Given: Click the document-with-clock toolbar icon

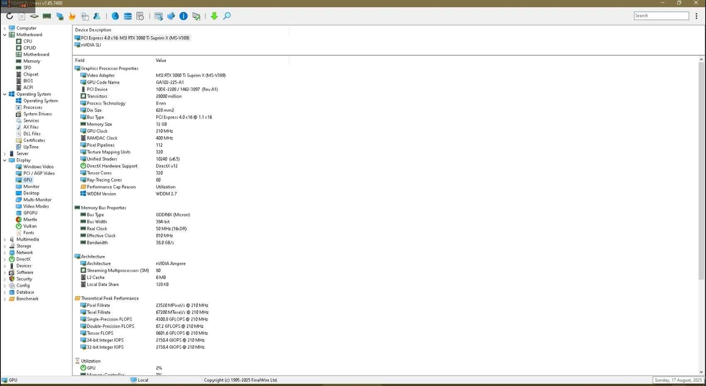Looking at the screenshot, I should point(140,16).
